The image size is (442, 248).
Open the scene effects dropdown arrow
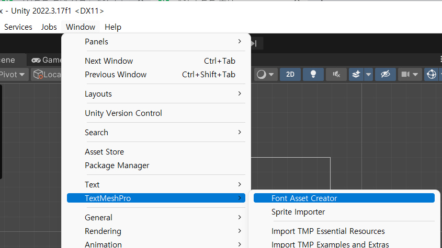(368, 75)
